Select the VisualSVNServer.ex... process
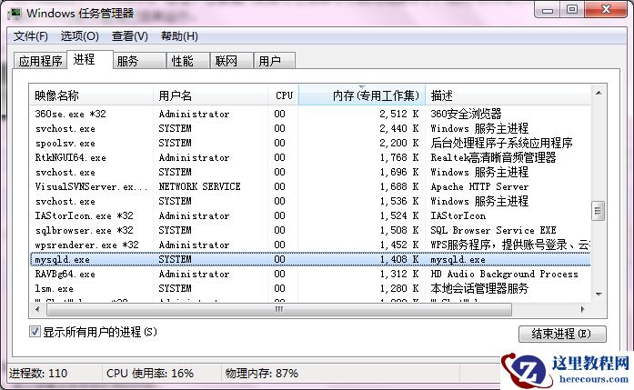Viewport: 634px width, 390px height. (x=310, y=186)
